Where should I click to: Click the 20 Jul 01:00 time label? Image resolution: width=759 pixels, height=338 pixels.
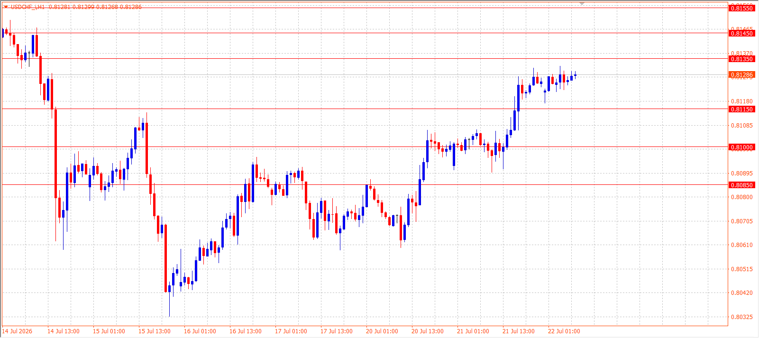(382, 331)
